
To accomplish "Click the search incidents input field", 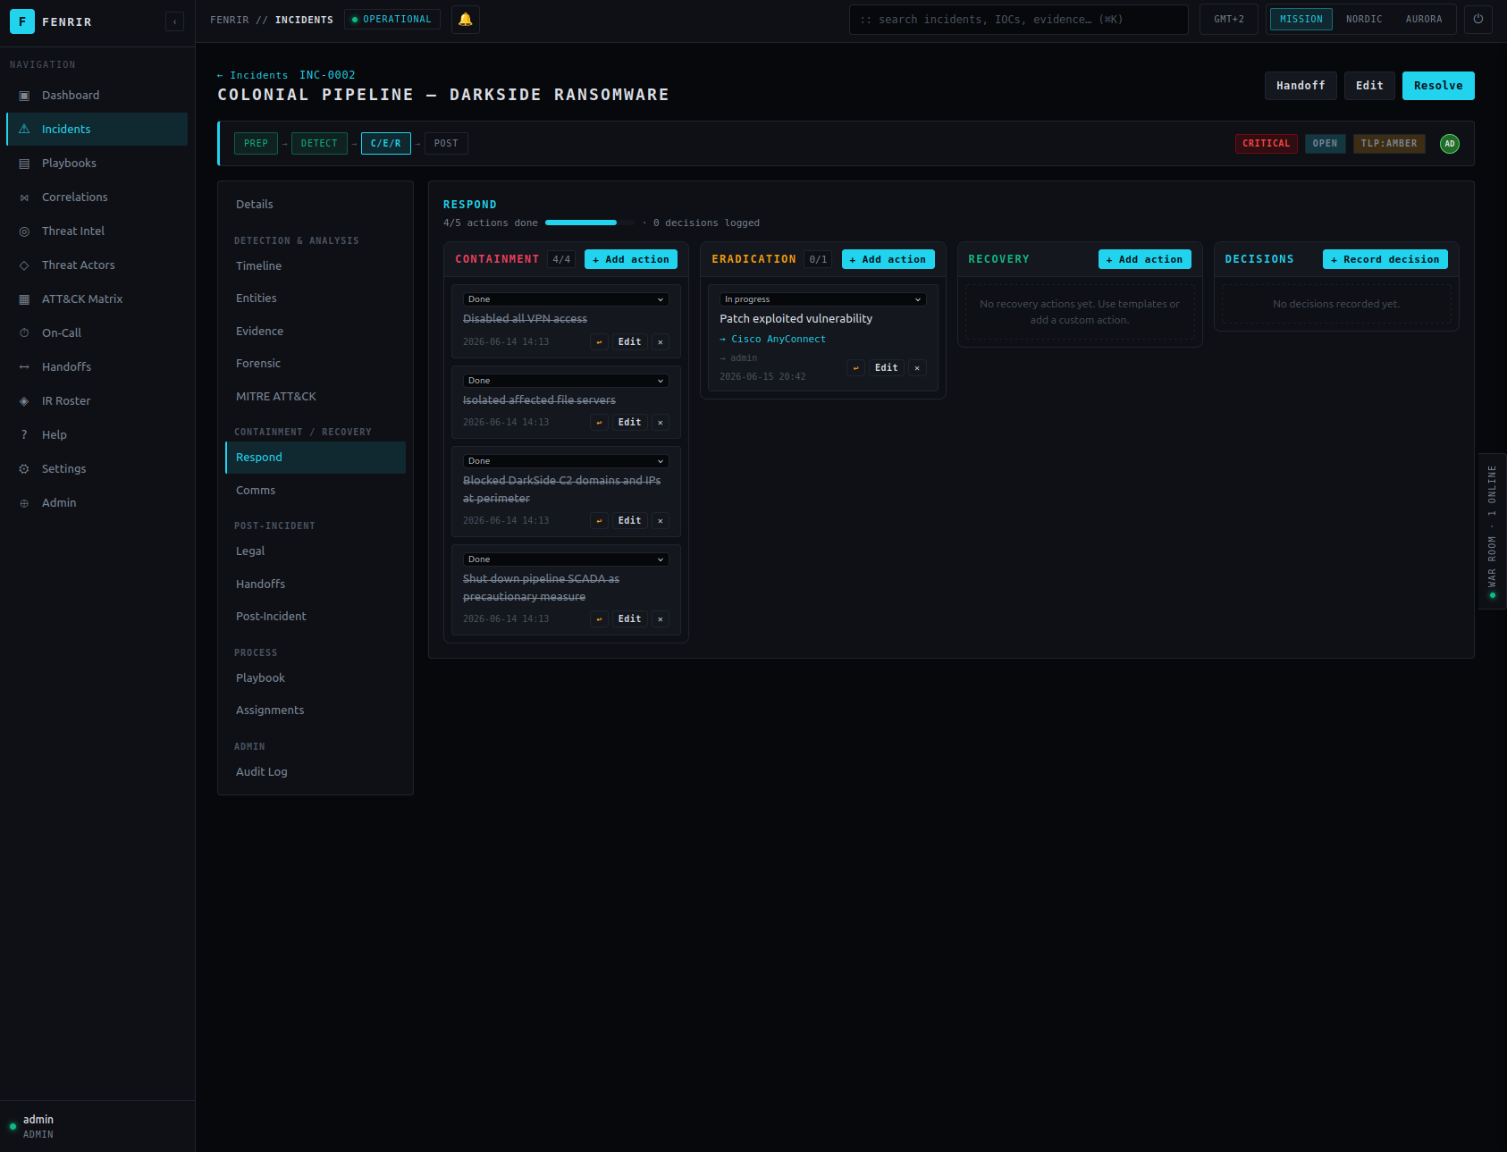I will pyautogui.click(x=1019, y=20).
